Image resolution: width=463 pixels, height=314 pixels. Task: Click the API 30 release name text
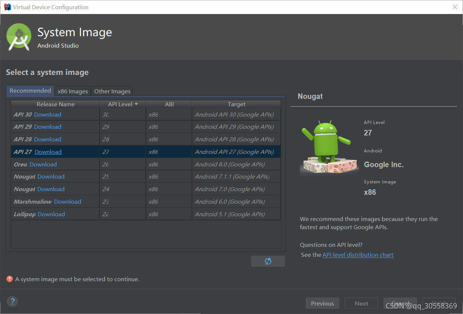[x=23, y=114]
